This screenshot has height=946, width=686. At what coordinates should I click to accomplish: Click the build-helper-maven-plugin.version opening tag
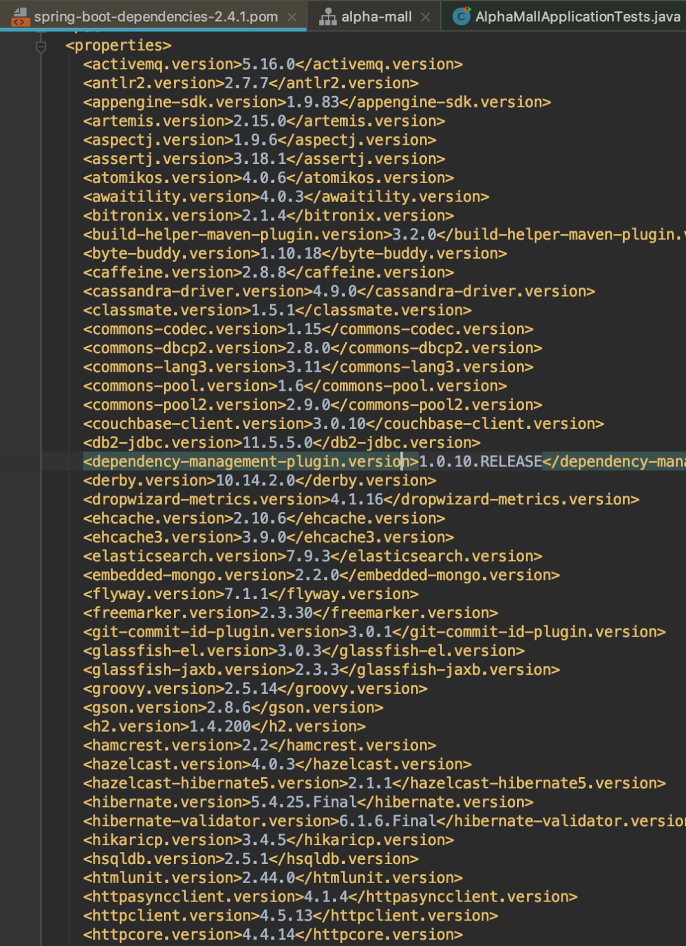[x=237, y=234]
